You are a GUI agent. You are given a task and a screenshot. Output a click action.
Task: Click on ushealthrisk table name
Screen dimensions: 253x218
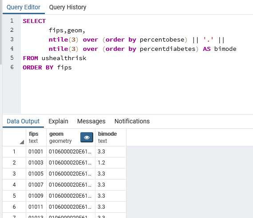pyautogui.click(x=64, y=58)
